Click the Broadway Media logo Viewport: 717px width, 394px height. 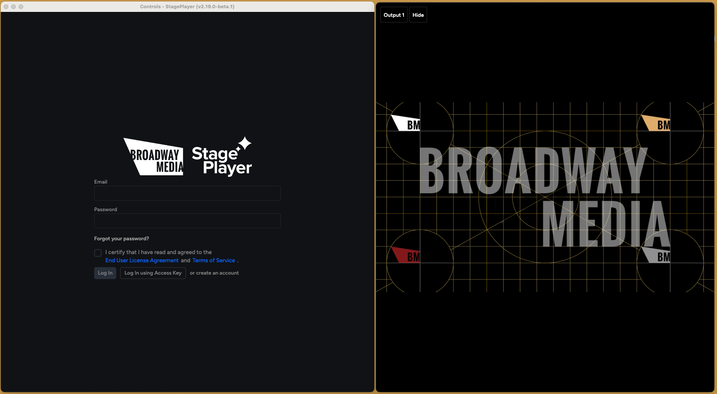click(154, 157)
